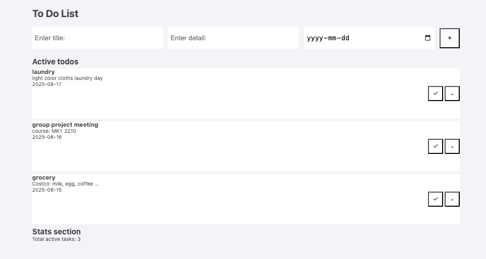Click the laundry due date 2025-08-17
Screen dimensions: 486x259
tap(47, 84)
